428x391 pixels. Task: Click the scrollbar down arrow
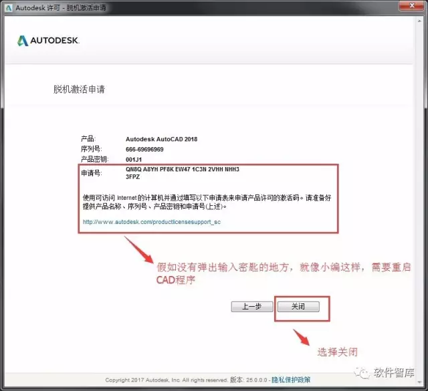click(419, 382)
